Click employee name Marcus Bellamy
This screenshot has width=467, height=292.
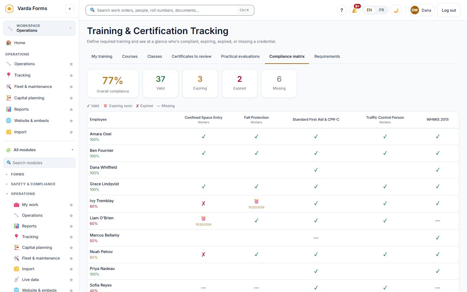104,235
